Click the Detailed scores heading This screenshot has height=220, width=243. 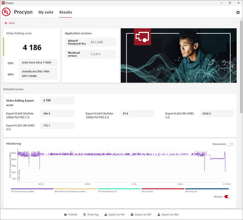pyautogui.click(x=13, y=89)
